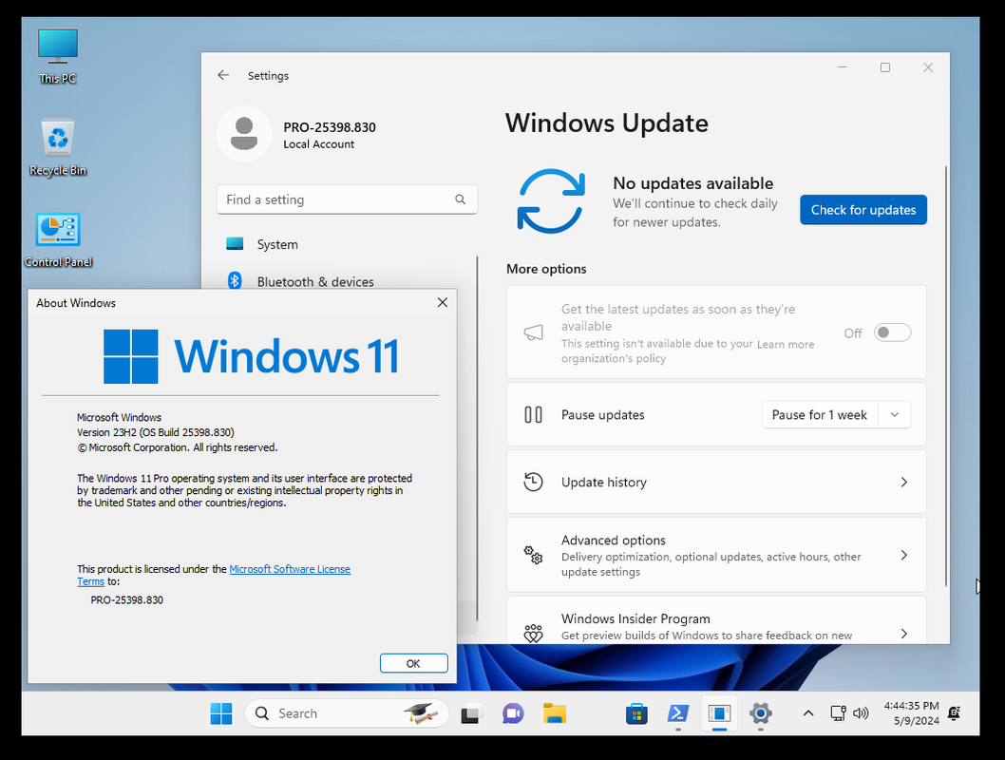Click OK in About Windows dialog
Image resolution: width=1005 pixels, height=760 pixels.
point(413,663)
